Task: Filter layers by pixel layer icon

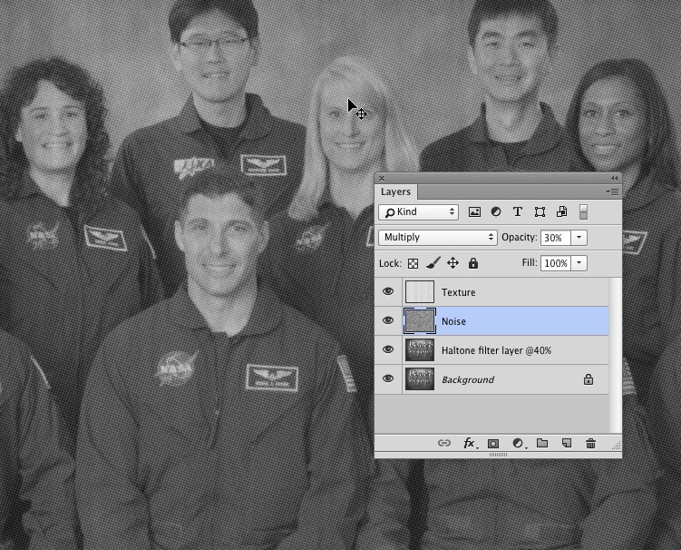Action: (x=474, y=211)
